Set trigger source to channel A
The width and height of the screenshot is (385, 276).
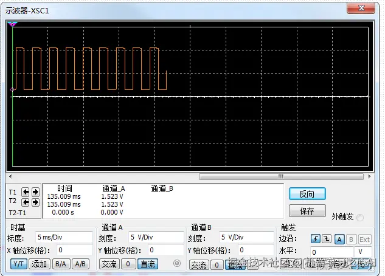pos(339,240)
